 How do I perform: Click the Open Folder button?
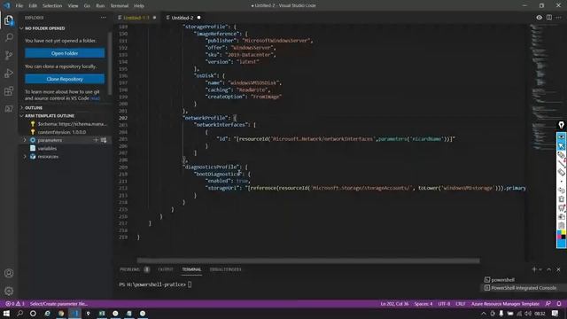65,53
